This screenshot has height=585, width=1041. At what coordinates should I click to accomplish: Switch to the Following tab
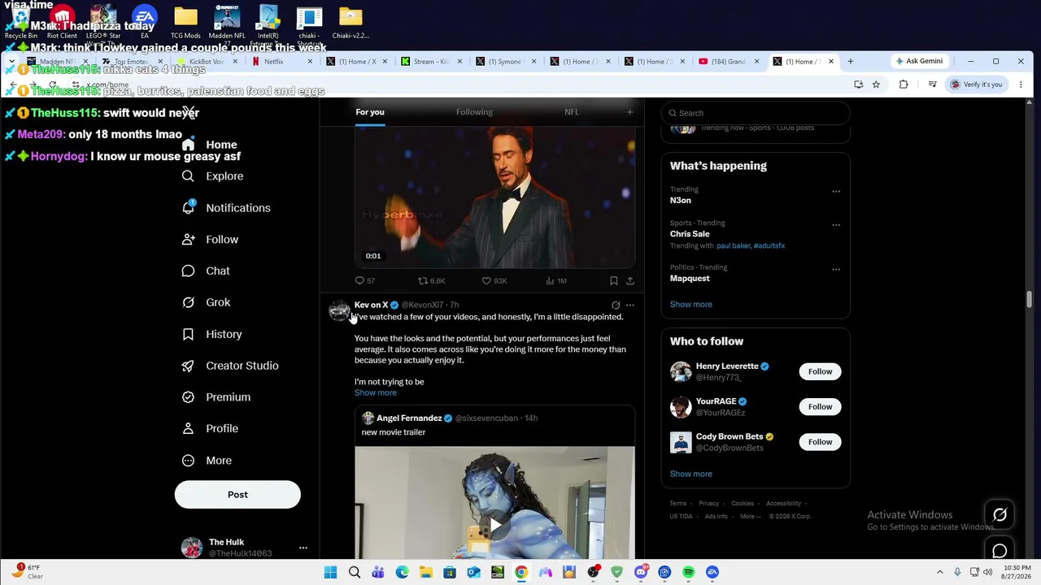tap(474, 112)
